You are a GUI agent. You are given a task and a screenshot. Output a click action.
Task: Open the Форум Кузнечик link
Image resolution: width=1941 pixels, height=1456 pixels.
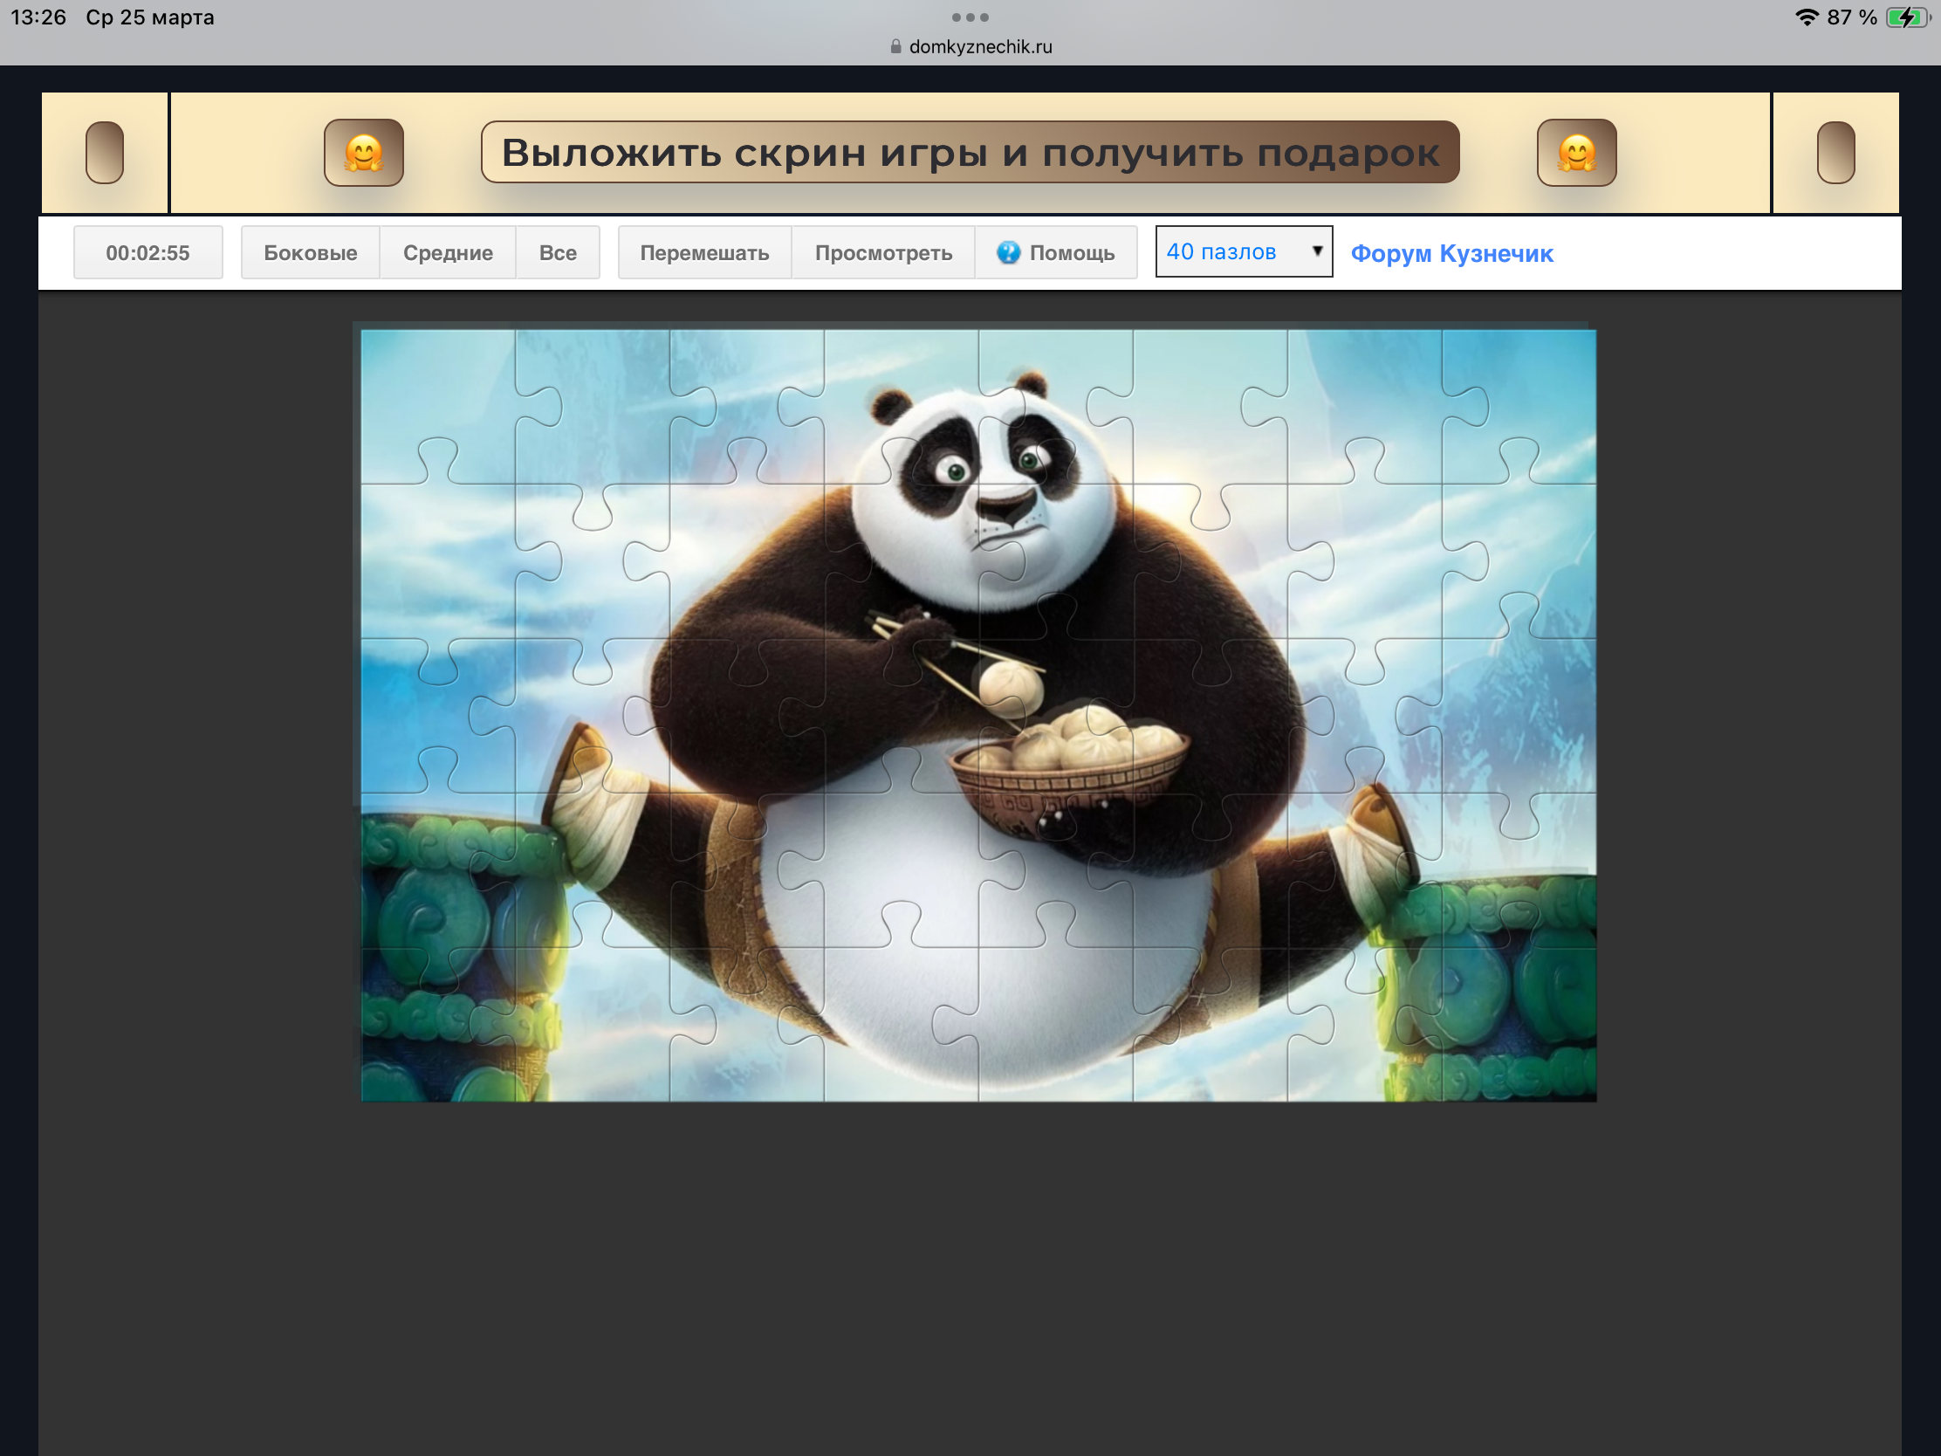(x=1451, y=254)
